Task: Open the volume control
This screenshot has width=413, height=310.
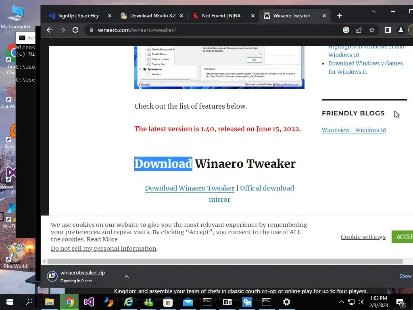Action: pyautogui.click(x=361, y=302)
